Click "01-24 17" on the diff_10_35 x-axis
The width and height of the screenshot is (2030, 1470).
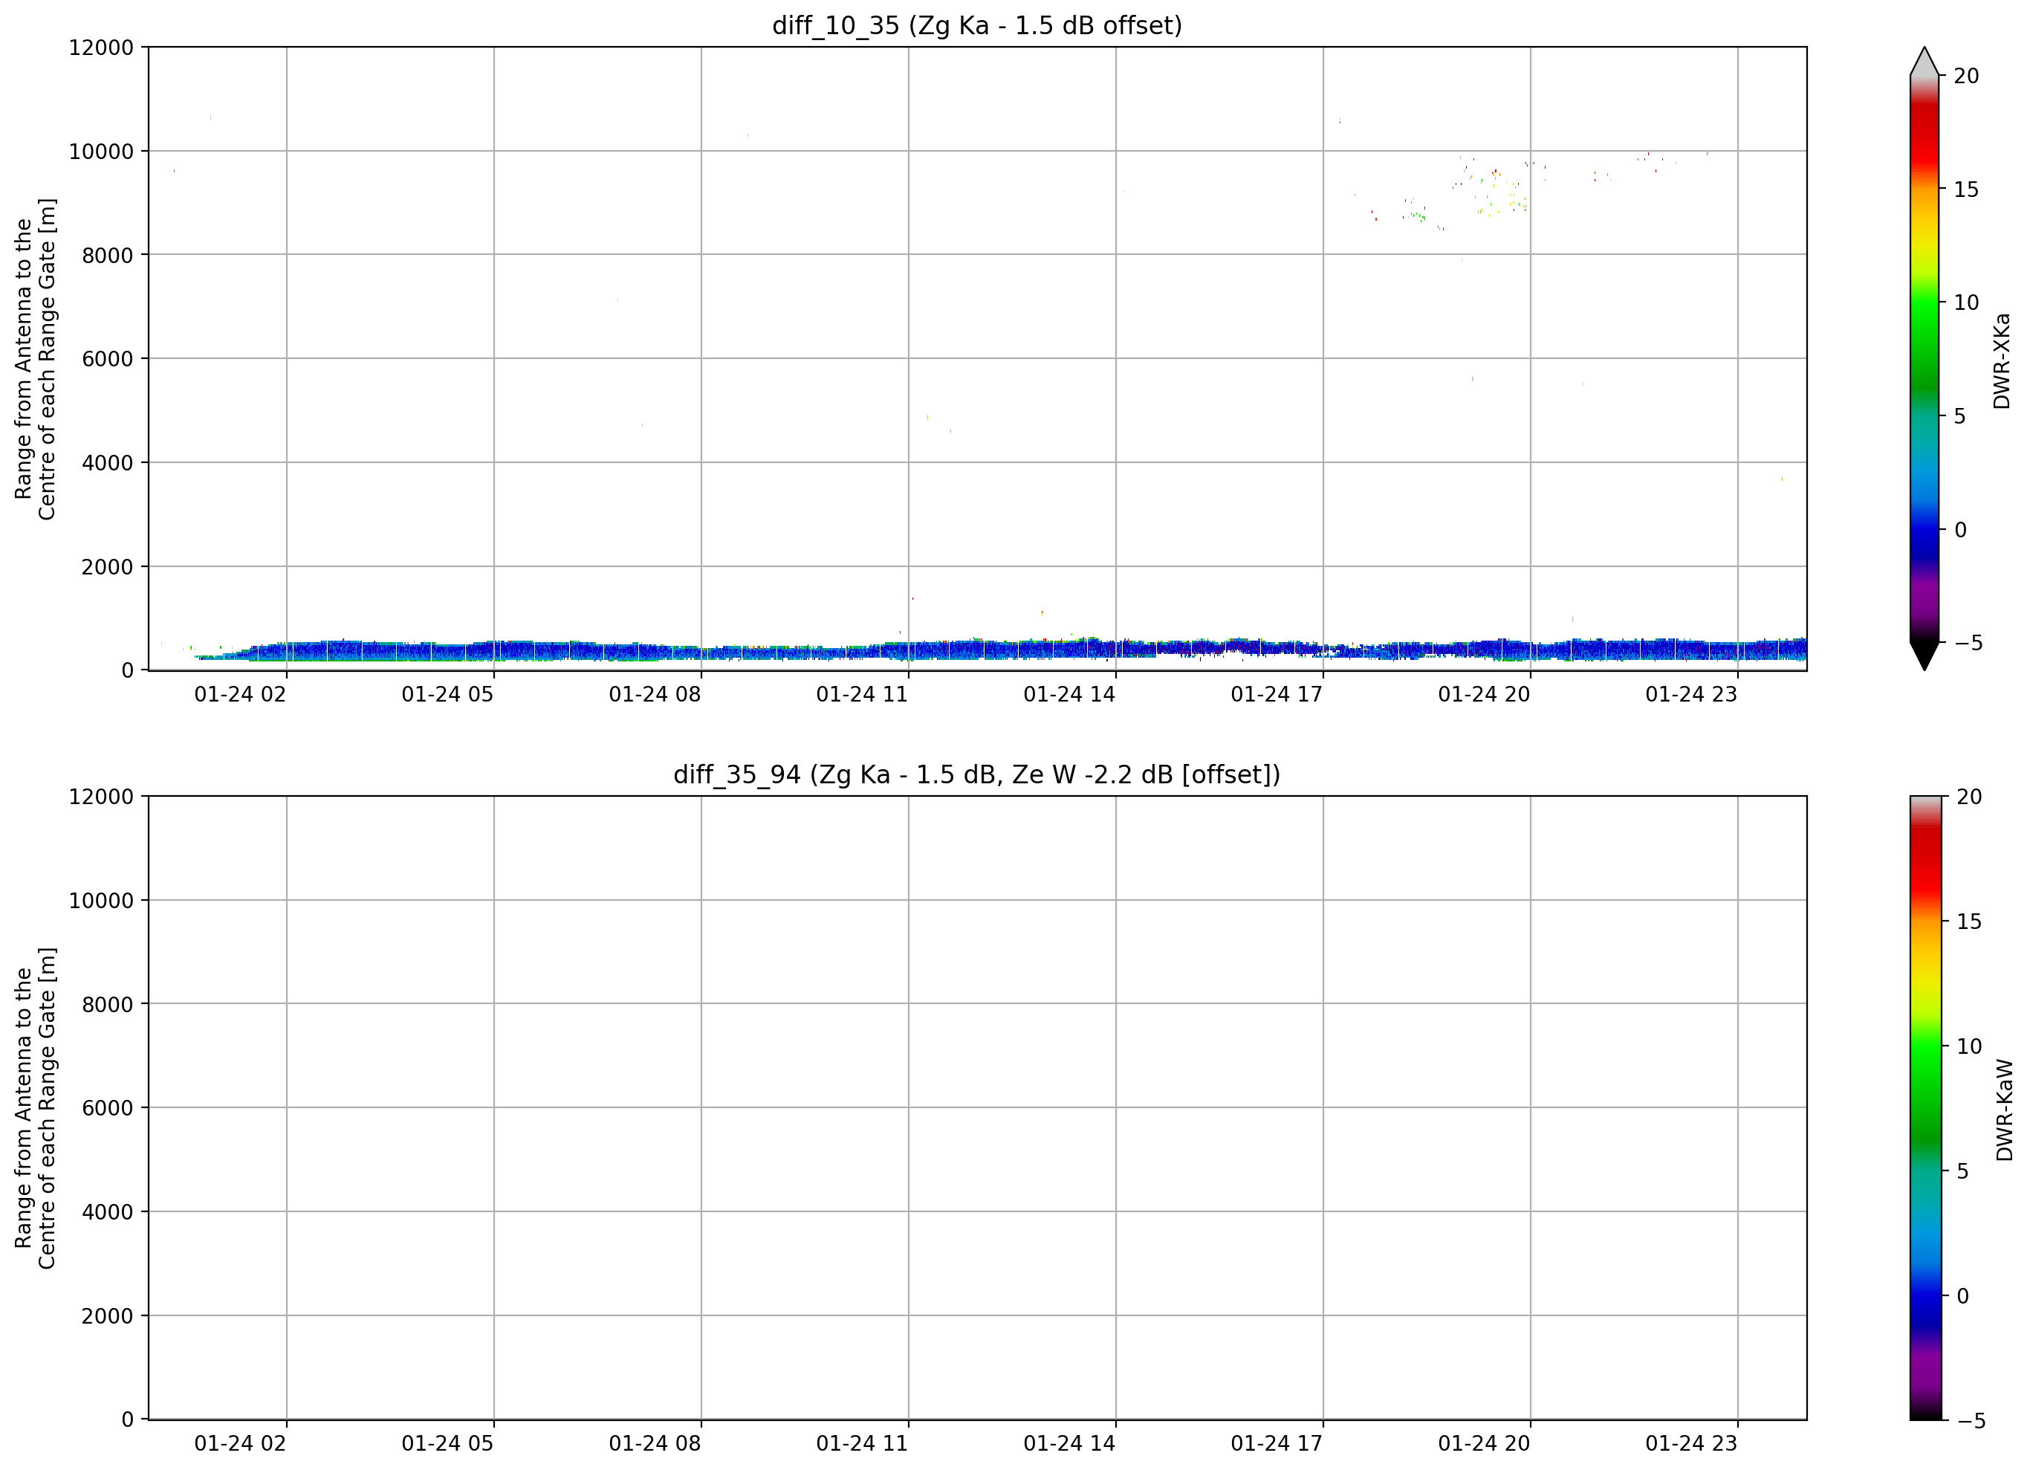pos(1277,695)
